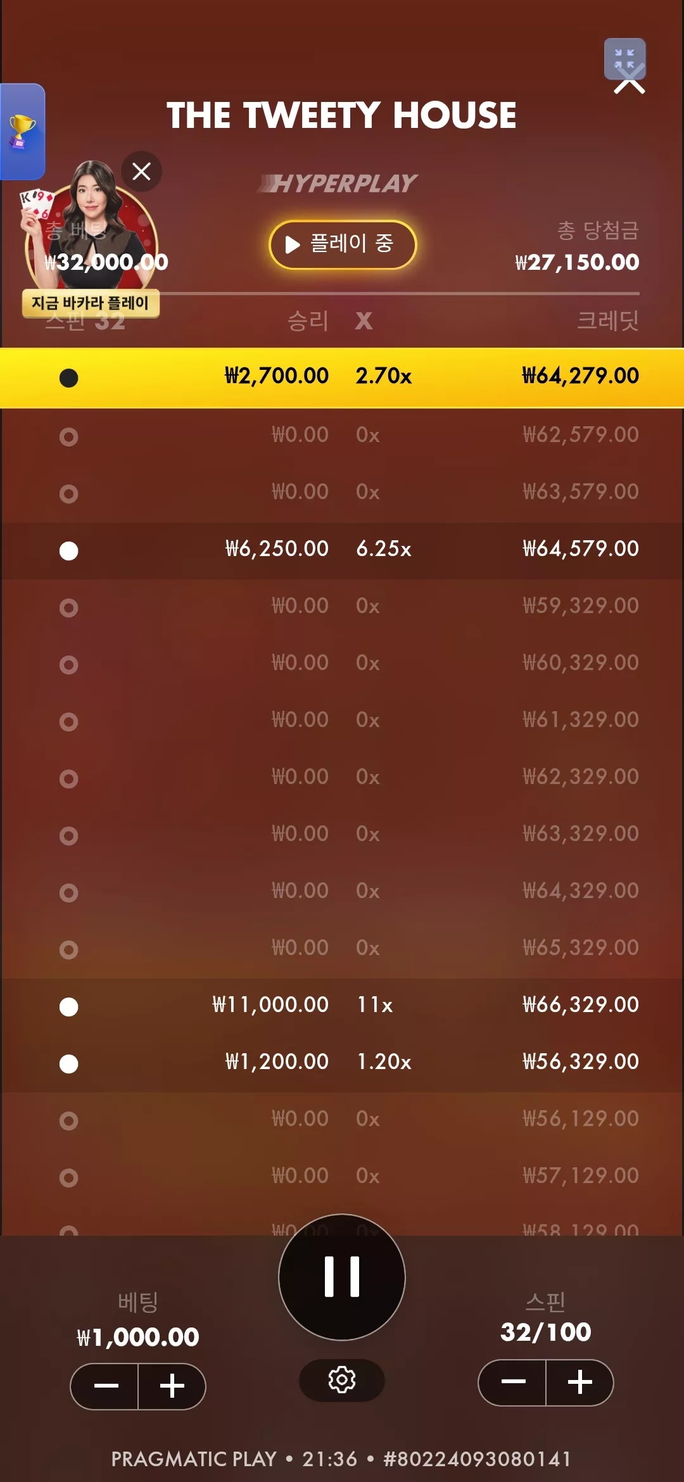Viewport: 684px width, 1482px height.
Task: Click the ₩62,579.00 credit zero-win row
Action: pyautogui.click(x=342, y=436)
